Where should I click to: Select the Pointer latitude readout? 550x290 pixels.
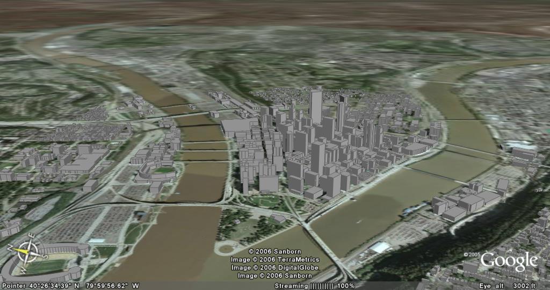(53, 286)
